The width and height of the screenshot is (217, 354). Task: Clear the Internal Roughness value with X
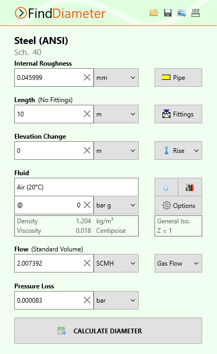pyautogui.click(x=87, y=77)
